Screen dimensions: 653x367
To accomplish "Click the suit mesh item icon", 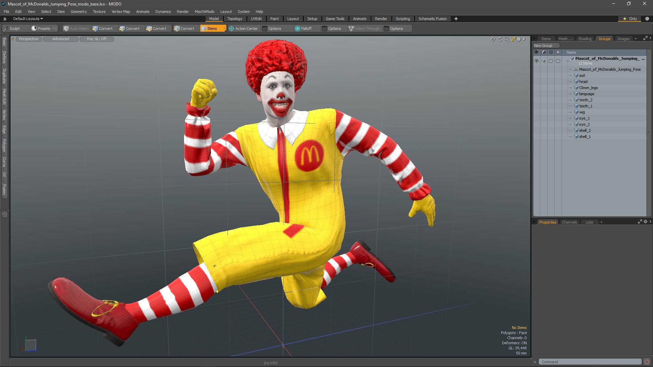I will coord(576,75).
